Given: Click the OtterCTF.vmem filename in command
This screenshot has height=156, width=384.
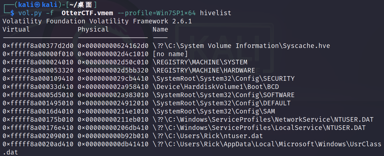Looking at the screenshot, I should click(x=87, y=13).
